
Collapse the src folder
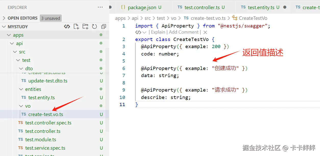tap(15, 52)
